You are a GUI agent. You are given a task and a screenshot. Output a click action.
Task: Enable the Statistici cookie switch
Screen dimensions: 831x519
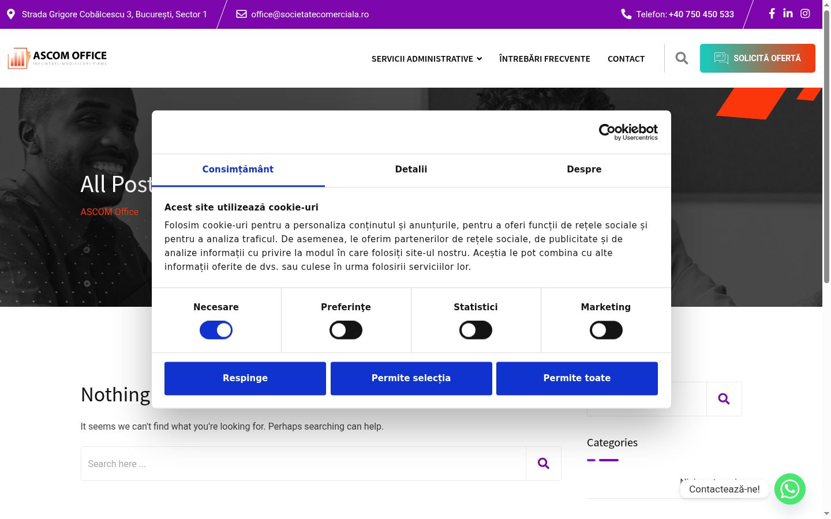coord(476,330)
